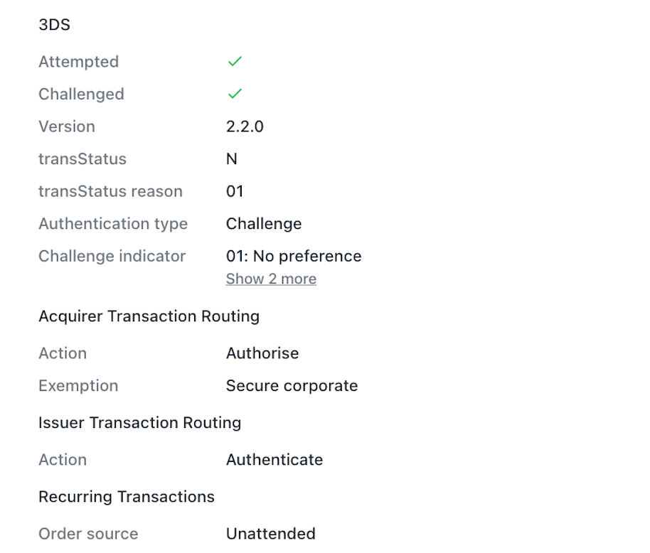Select the Authenticate action value
This screenshot has width=650, height=553.
[x=275, y=460]
